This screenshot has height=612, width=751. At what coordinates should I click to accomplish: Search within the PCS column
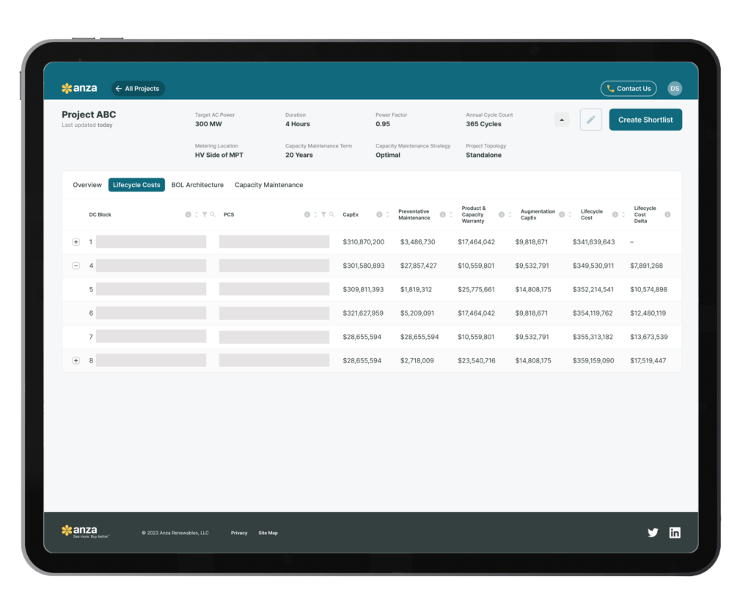click(x=332, y=215)
